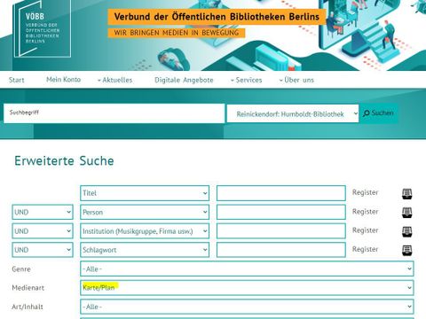Open UND operator dropdown in Institution row
426x319 pixels.
pyautogui.click(x=43, y=231)
